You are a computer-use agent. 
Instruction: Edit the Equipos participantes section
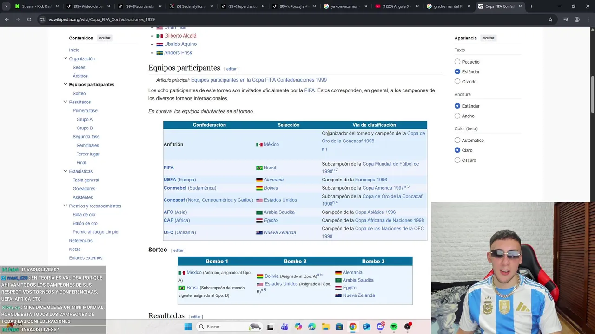(231, 69)
